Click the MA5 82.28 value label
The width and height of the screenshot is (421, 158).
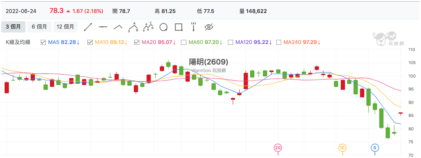(64, 42)
